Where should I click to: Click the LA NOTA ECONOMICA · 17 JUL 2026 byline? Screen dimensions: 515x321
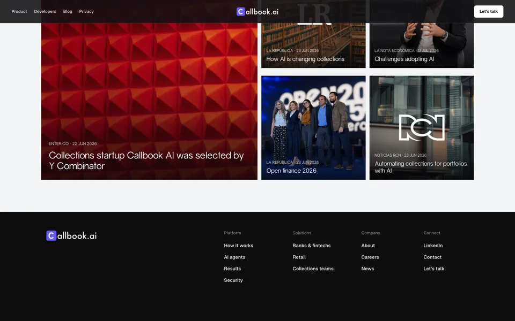[x=406, y=50]
